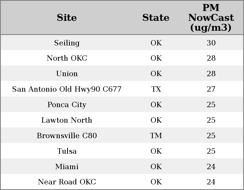Select the North OKC site cell
The width and height of the screenshot is (244, 190).
(x=67, y=58)
